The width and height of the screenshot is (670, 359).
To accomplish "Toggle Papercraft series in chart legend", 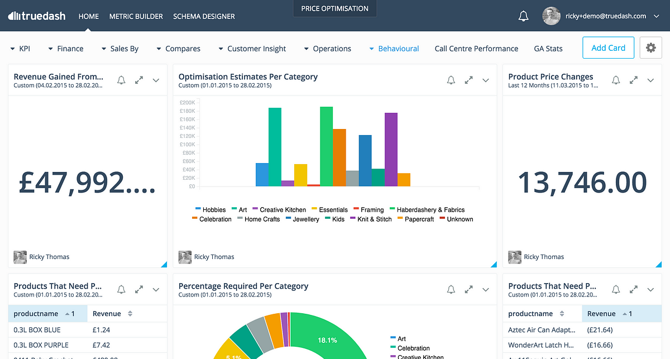I will [x=416, y=219].
